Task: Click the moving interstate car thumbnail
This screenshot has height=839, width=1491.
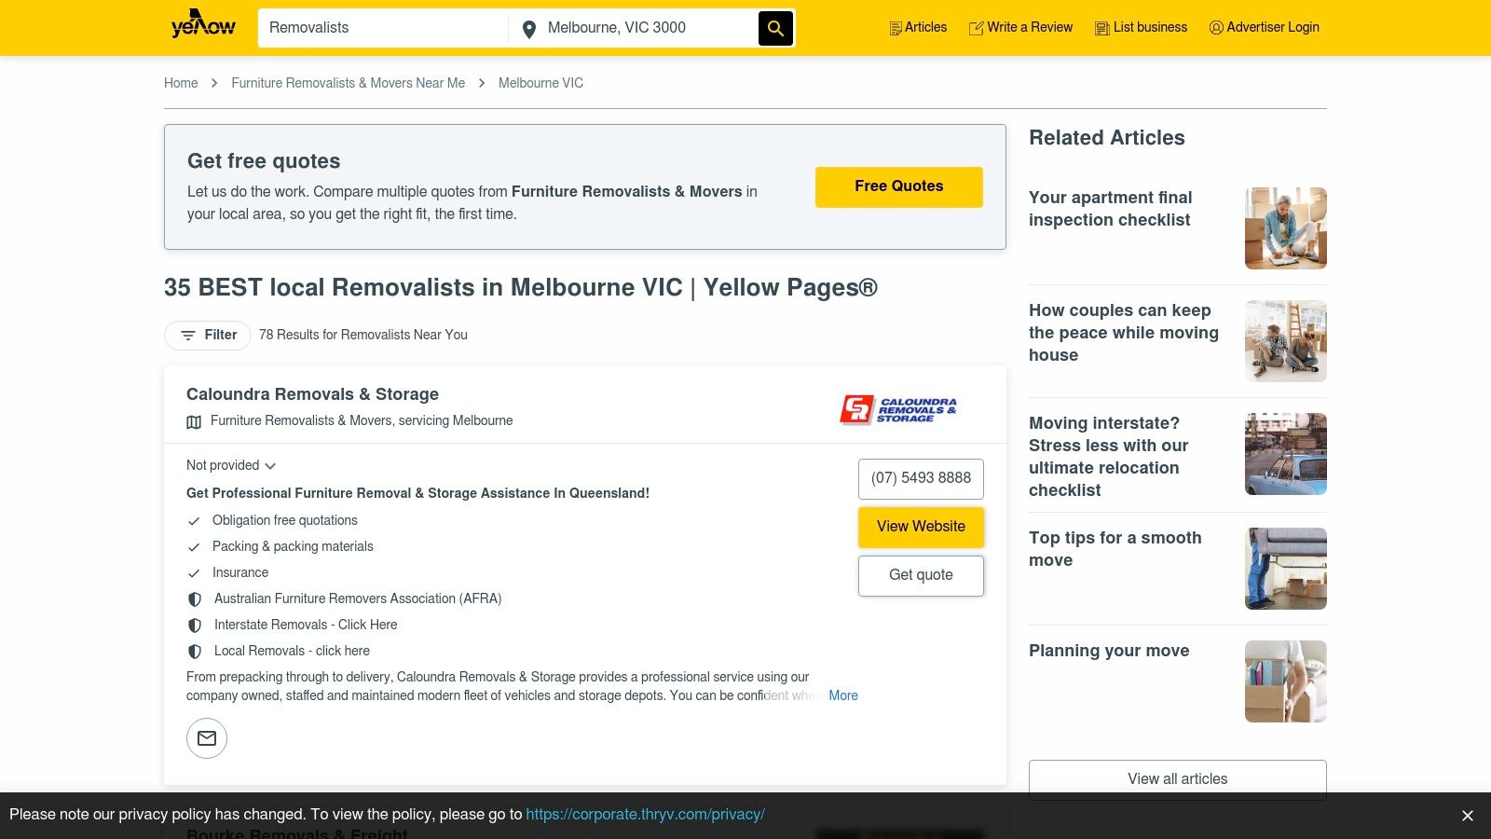Action: (x=1286, y=454)
